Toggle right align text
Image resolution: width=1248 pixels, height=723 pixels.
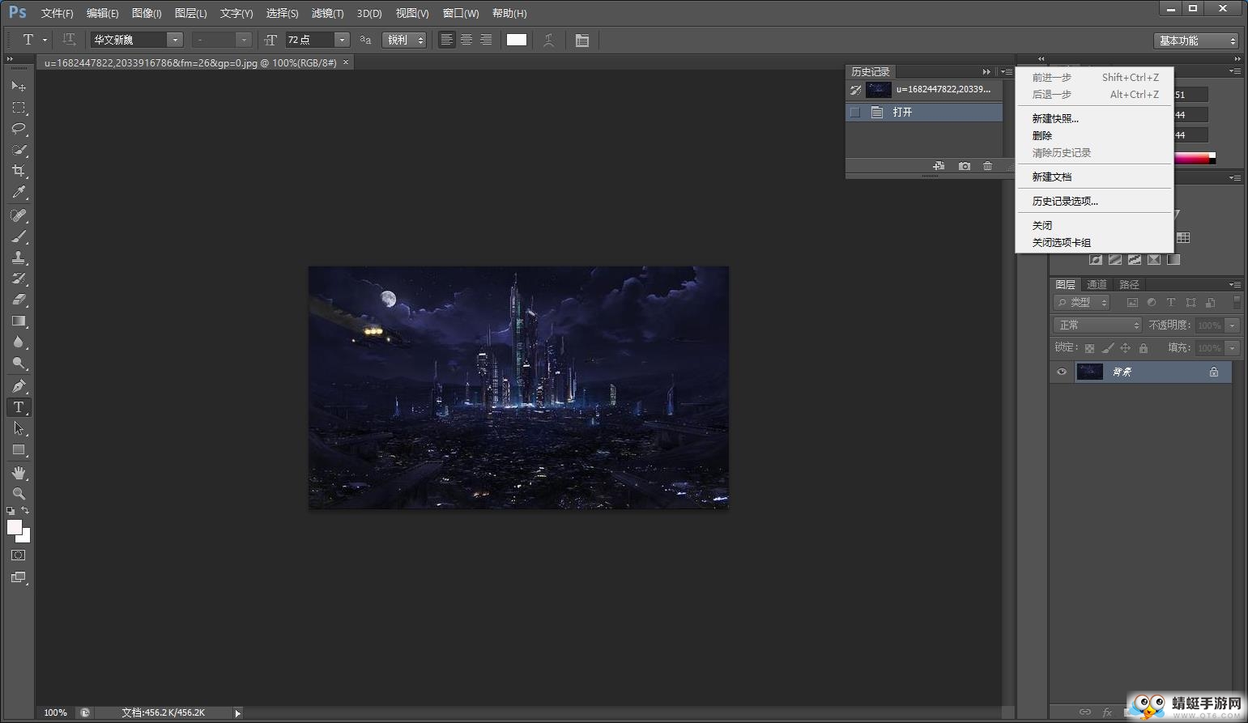(x=486, y=40)
